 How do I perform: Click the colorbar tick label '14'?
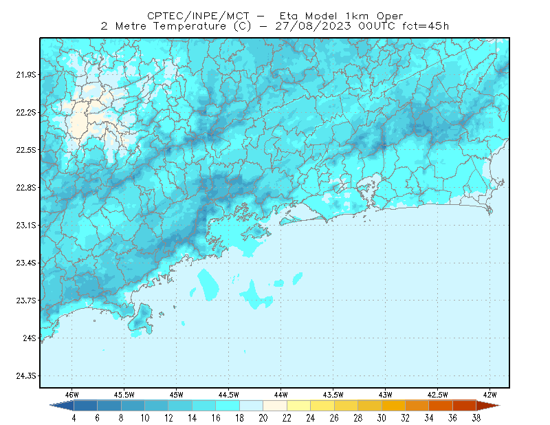[192, 418]
